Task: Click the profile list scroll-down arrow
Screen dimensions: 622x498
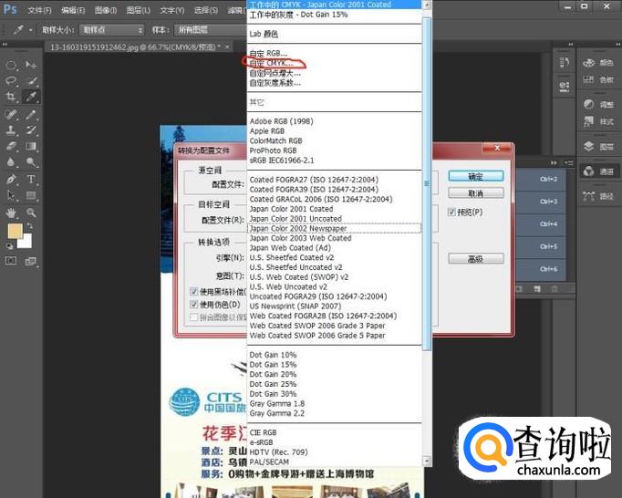Action: [427, 461]
